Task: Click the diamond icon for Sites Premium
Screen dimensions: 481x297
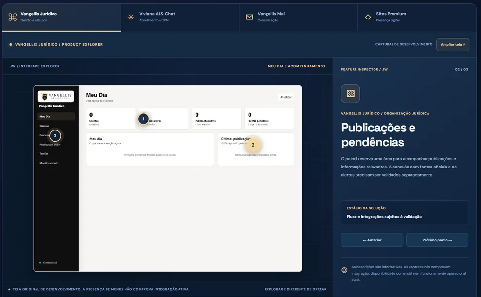Action: coord(368,17)
